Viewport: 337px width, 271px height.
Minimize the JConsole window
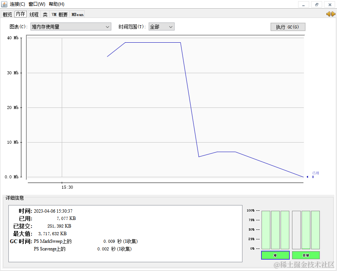(303, 5)
